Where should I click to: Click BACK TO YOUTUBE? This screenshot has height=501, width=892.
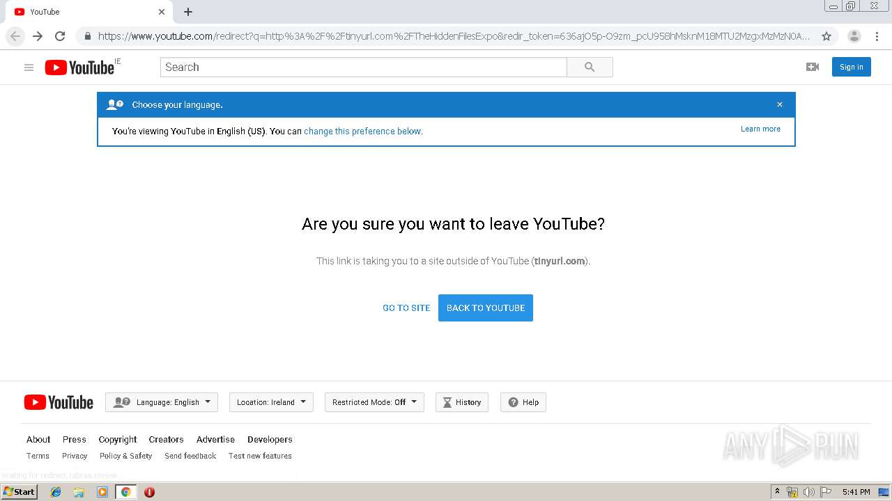tap(486, 308)
